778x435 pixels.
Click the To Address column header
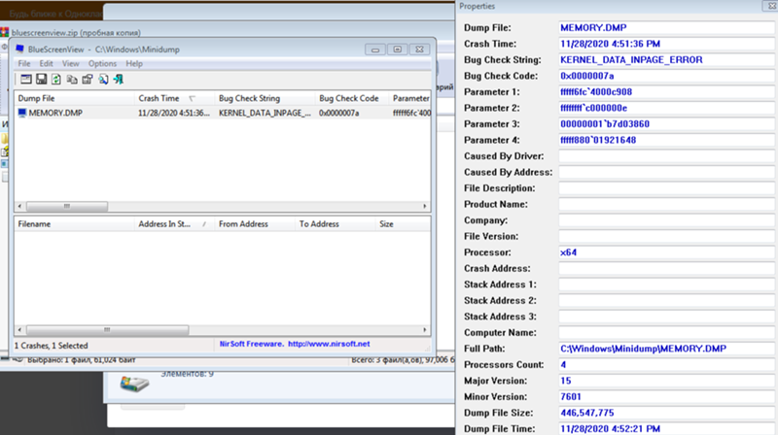point(336,224)
